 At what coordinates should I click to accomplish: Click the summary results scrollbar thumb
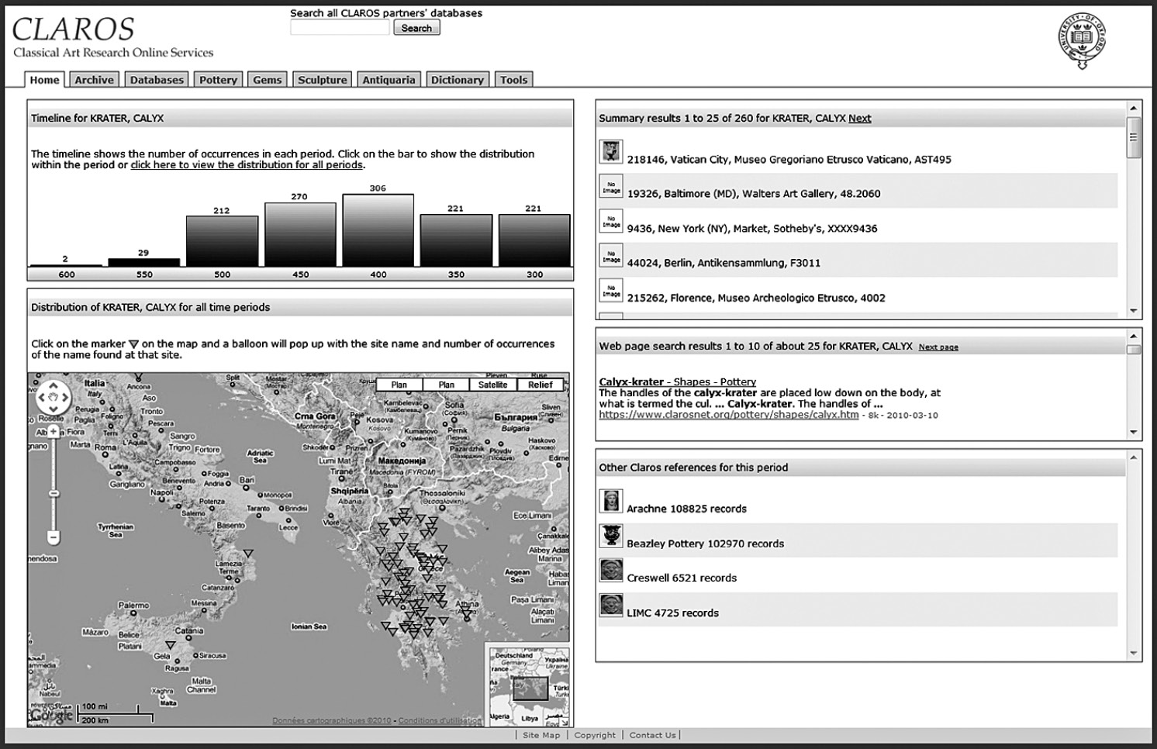point(1134,138)
